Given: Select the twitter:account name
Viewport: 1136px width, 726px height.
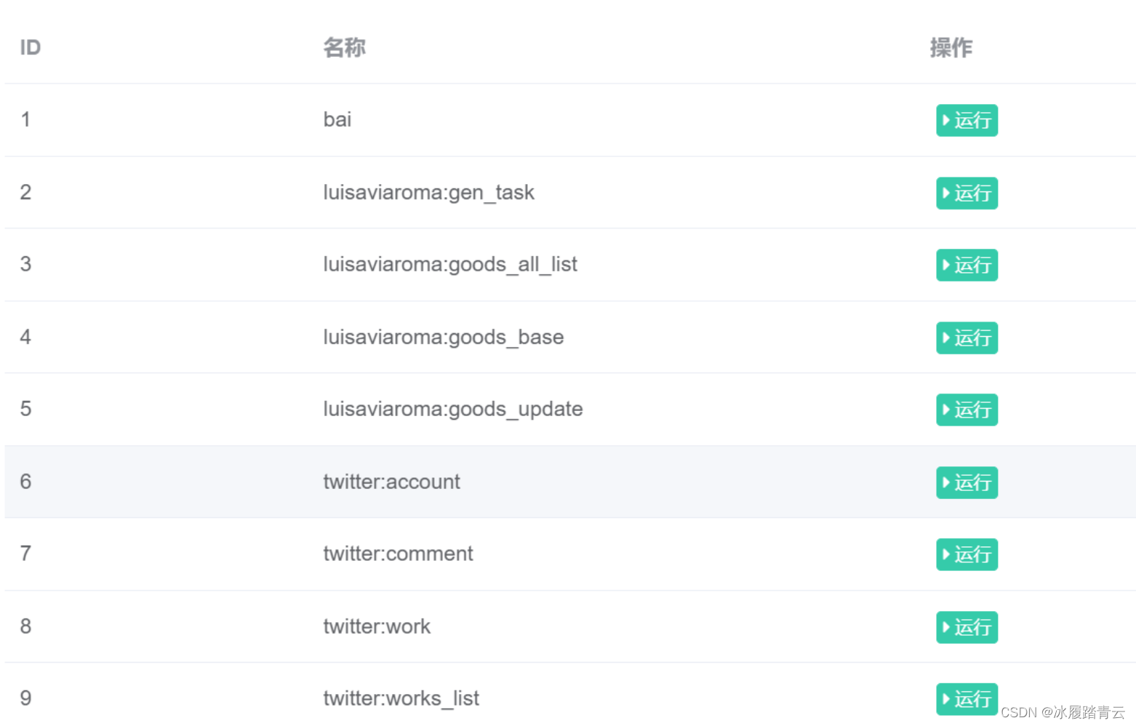Looking at the screenshot, I should click(x=391, y=482).
